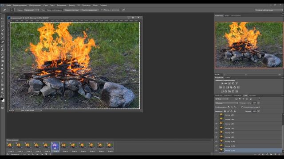Hide the Костер 7.JPG layer
Viewport: 284px width, 159px height.
(216, 128)
